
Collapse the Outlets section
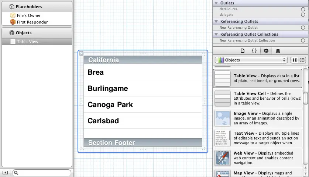[x=216, y=3]
